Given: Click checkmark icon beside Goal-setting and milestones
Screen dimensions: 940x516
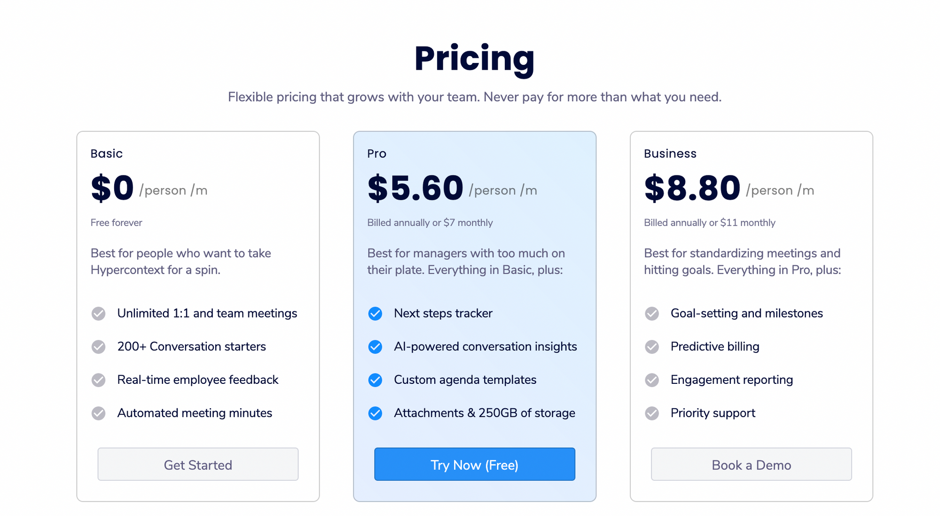Looking at the screenshot, I should (652, 313).
